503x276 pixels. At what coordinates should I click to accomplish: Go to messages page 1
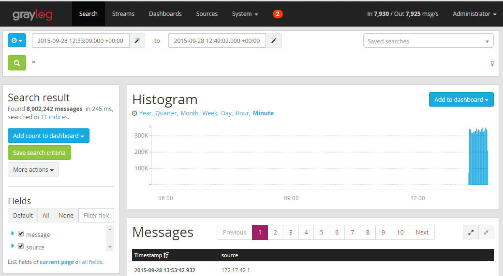[260, 233]
